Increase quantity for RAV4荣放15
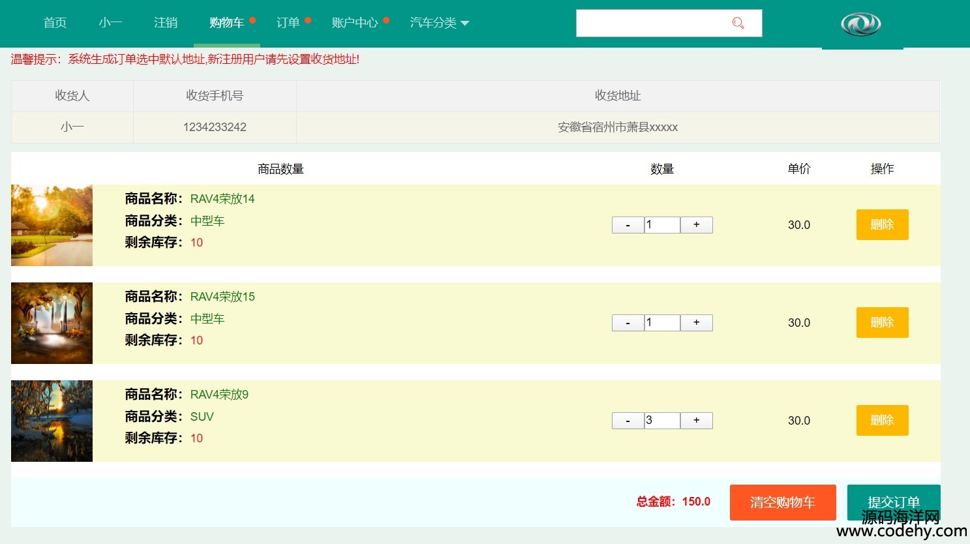The height and width of the screenshot is (544, 970). pos(697,323)
